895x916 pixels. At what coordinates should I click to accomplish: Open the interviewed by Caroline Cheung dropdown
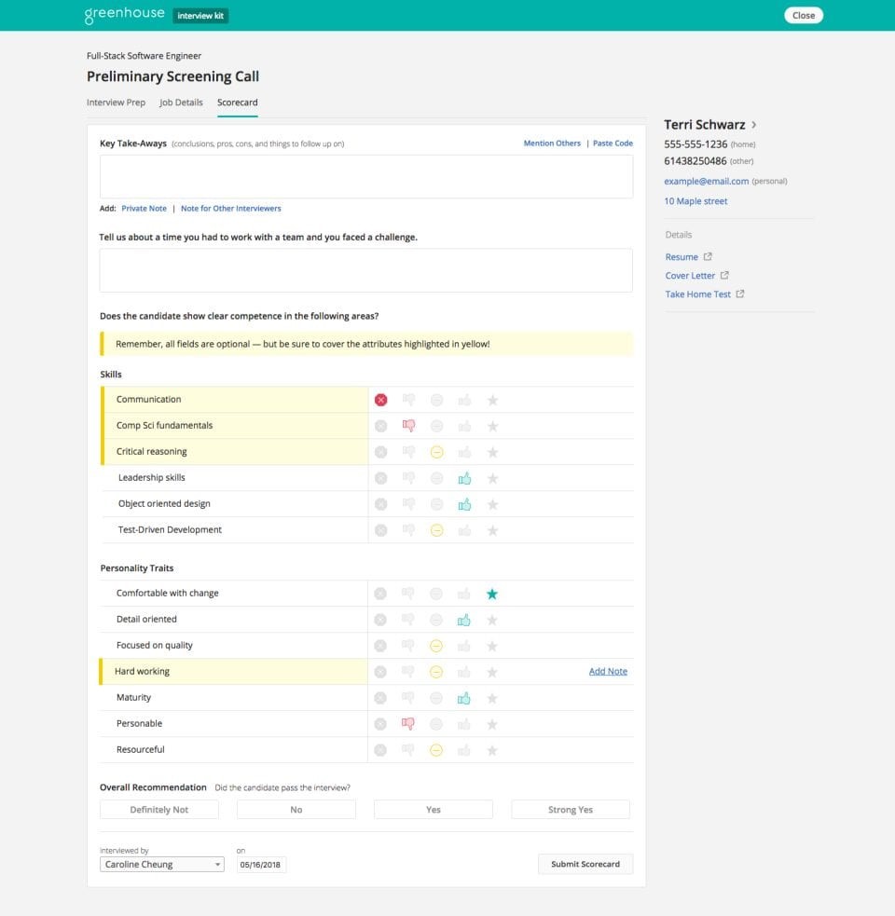[x=160, y=864]
